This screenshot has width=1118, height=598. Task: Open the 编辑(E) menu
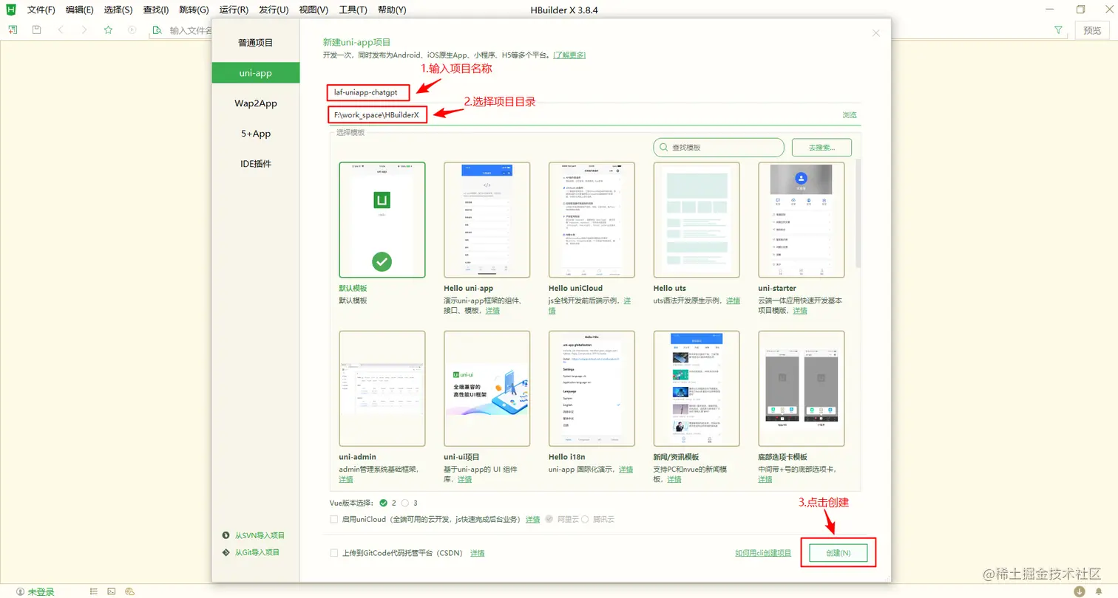[x=79, y=10]
